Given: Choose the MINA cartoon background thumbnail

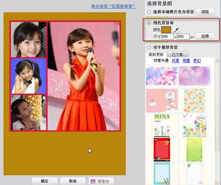Looking at the screenshot, I should pos(162,125).
